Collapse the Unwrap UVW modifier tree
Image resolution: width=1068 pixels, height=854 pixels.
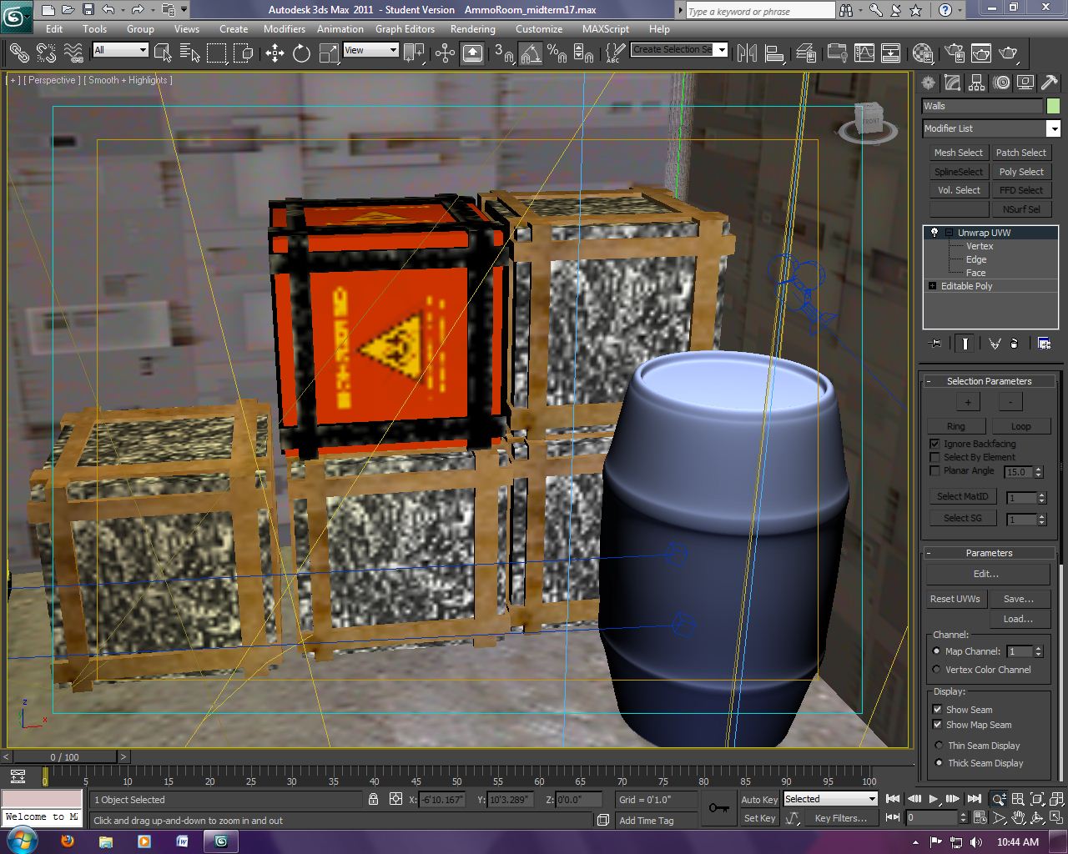[949, 233]
